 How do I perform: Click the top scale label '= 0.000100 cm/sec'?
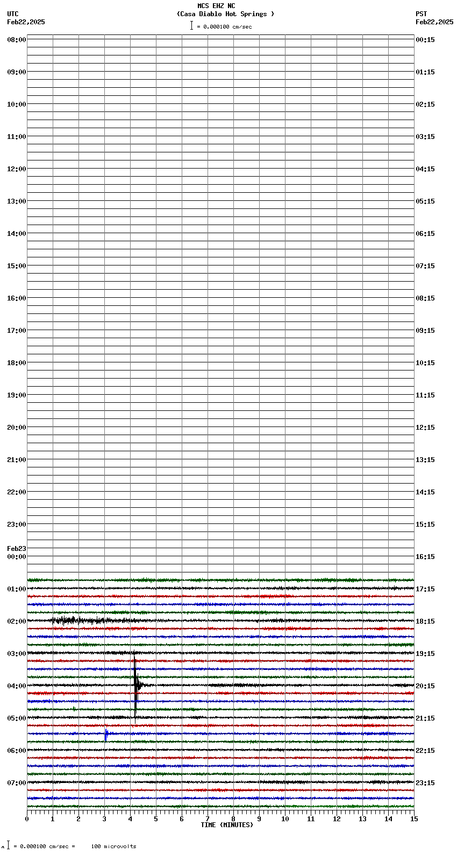(x=224, y=26)
